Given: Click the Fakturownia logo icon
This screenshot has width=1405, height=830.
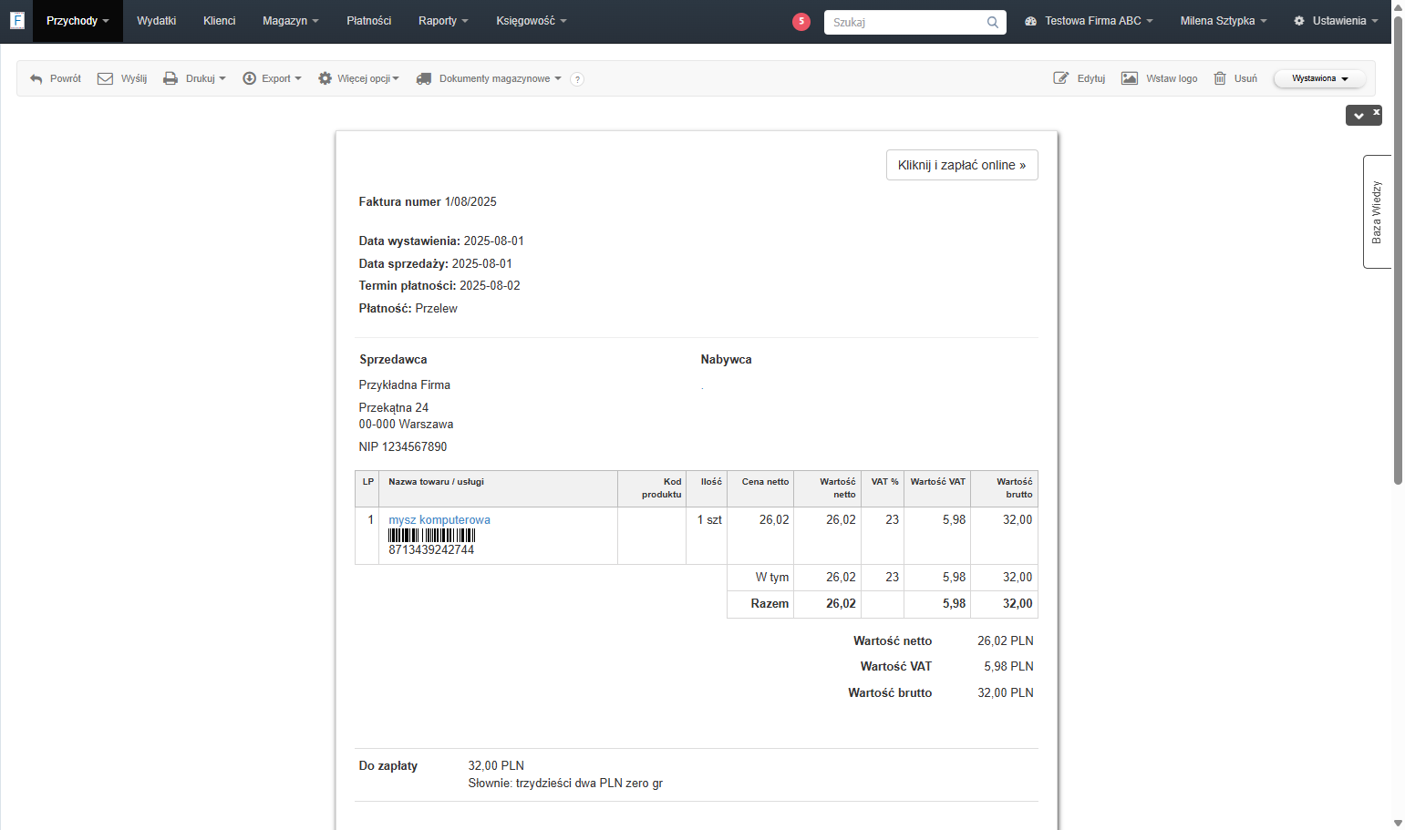Looking at the screenshot, I should (16, 20).
